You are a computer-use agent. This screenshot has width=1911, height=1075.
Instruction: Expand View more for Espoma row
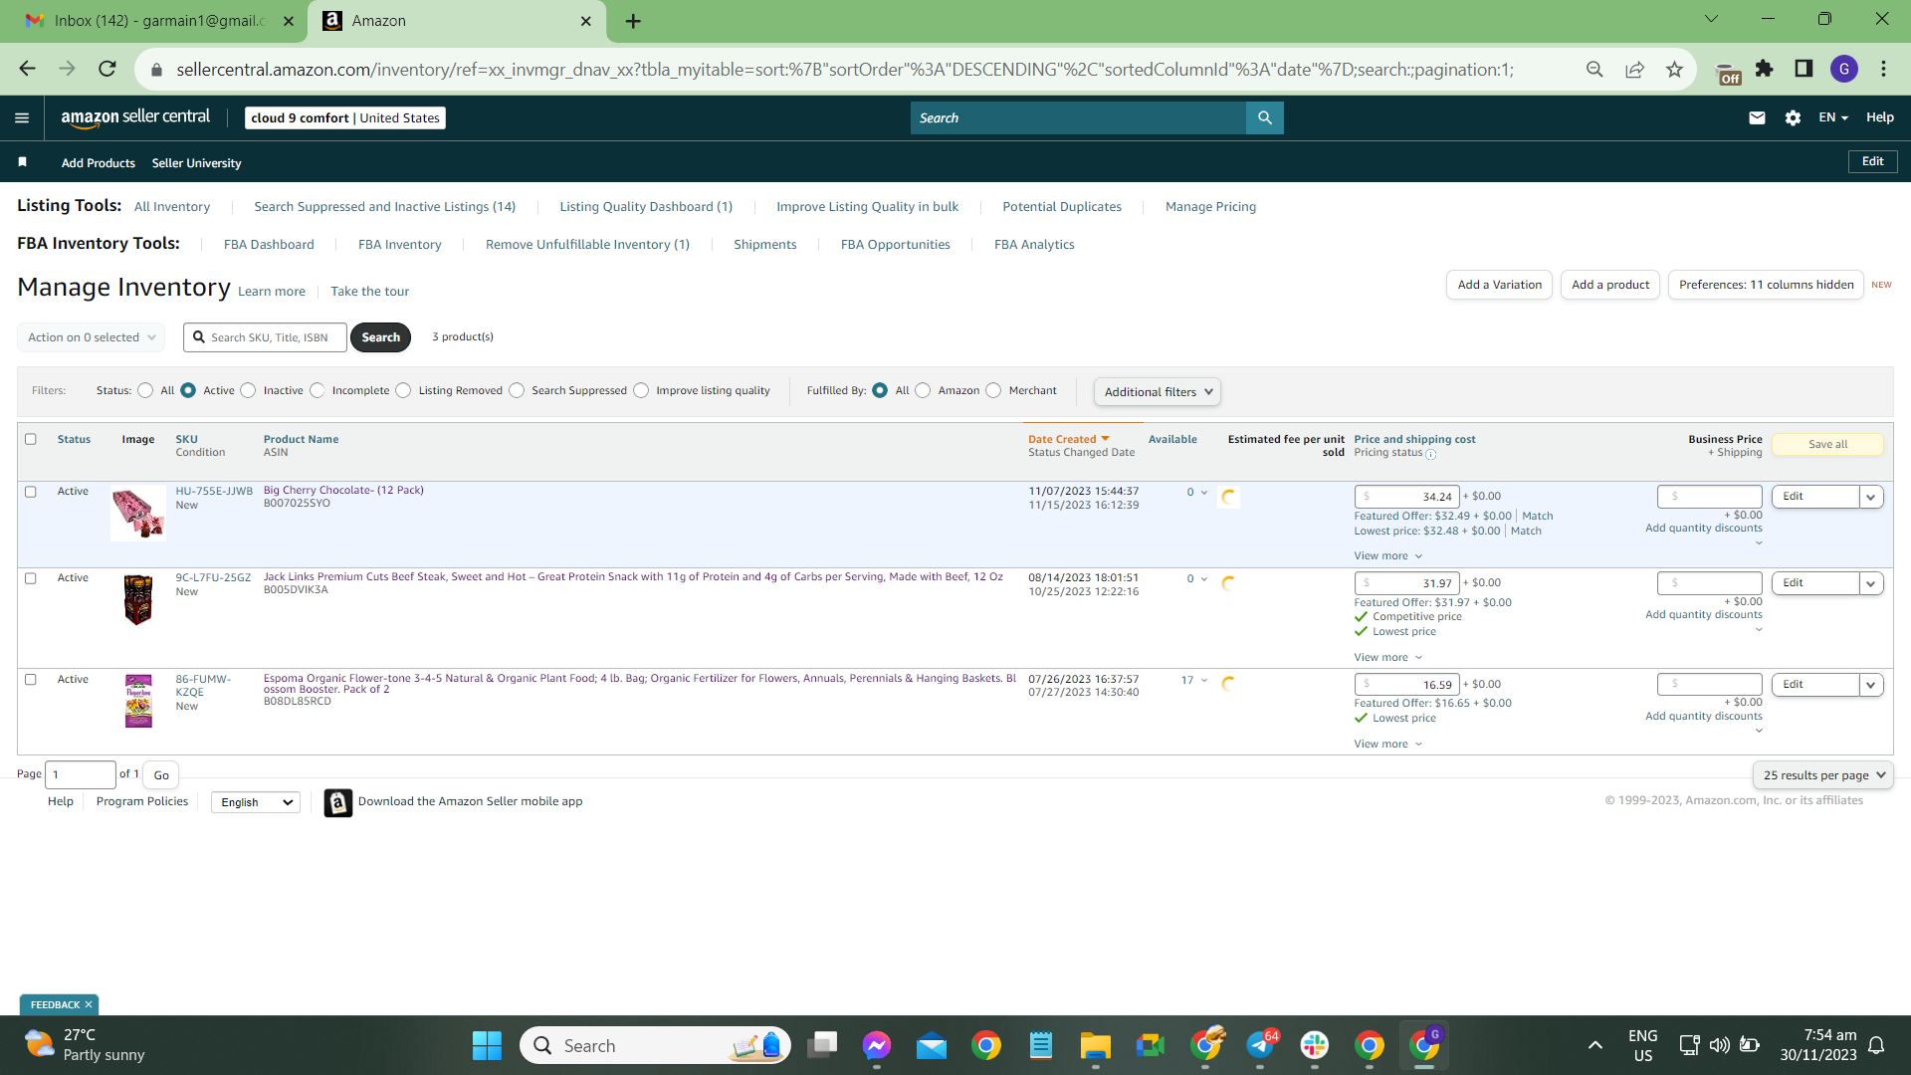[1387, 745]
